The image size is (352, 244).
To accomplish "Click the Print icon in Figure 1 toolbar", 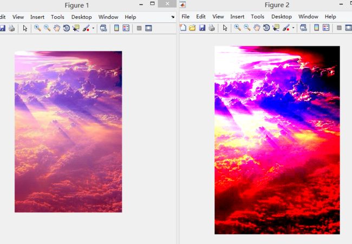I will 12,28.
